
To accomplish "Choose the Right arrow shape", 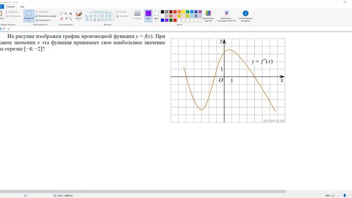I will [x=102, y=16].
